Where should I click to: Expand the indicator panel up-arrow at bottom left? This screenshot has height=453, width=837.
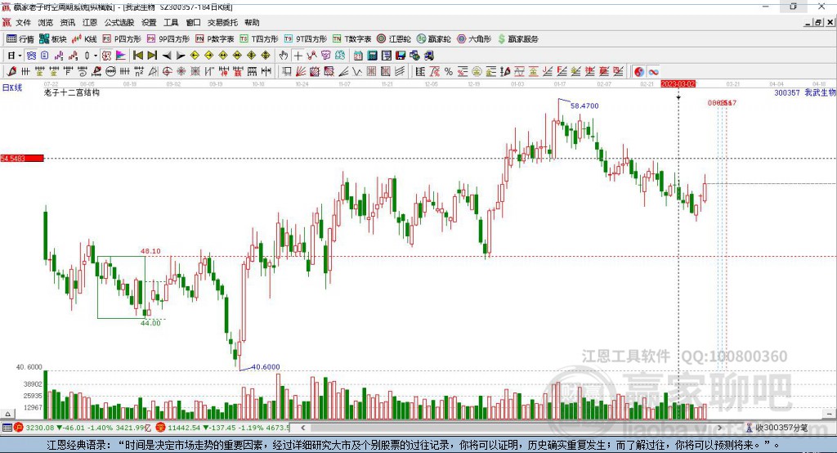[7, 414]
